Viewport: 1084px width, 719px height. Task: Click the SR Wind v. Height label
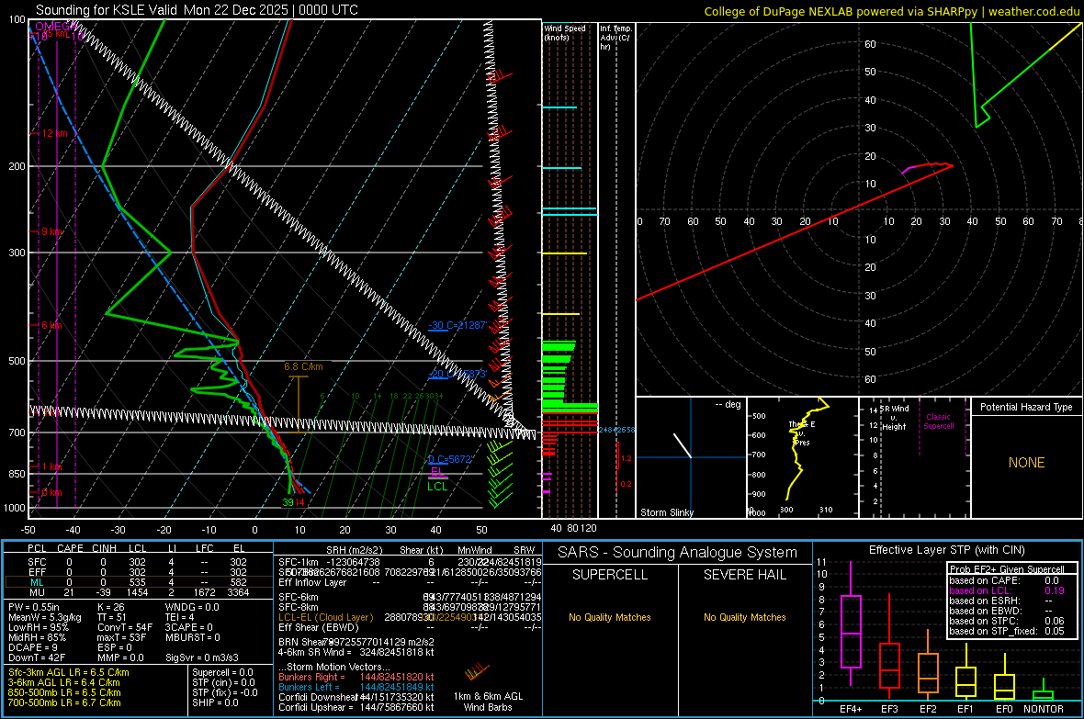(894, 418)
